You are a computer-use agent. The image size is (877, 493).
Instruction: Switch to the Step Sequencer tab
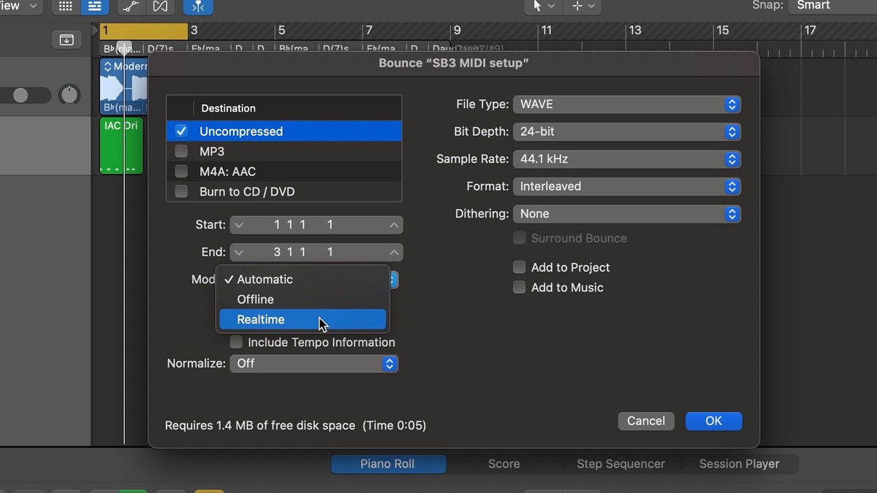(x=620, y=464)
